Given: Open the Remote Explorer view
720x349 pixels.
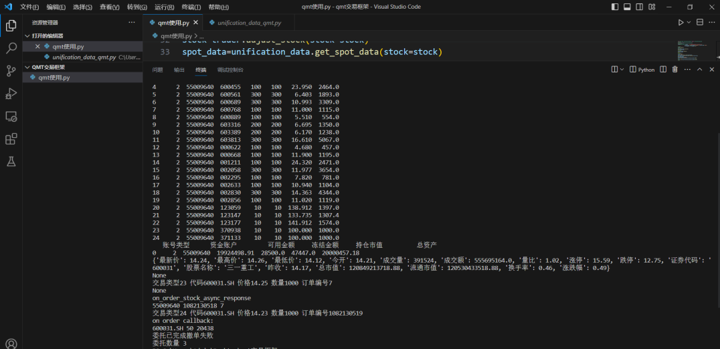Looking at the screenshot, I should 11,117.
